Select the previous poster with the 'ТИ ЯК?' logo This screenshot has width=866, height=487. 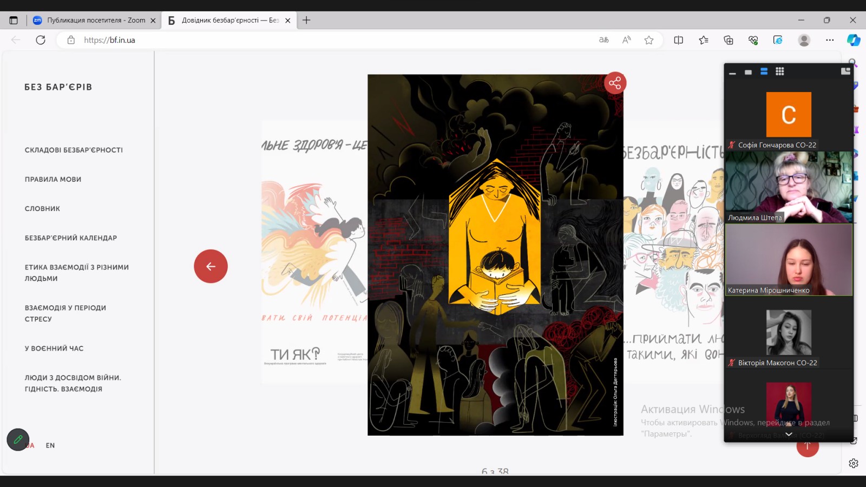click(x=314, y=252)
